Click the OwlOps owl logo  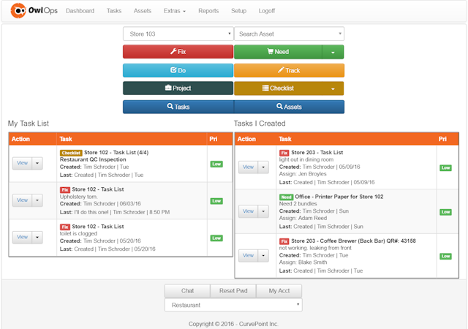pos(18,11)
